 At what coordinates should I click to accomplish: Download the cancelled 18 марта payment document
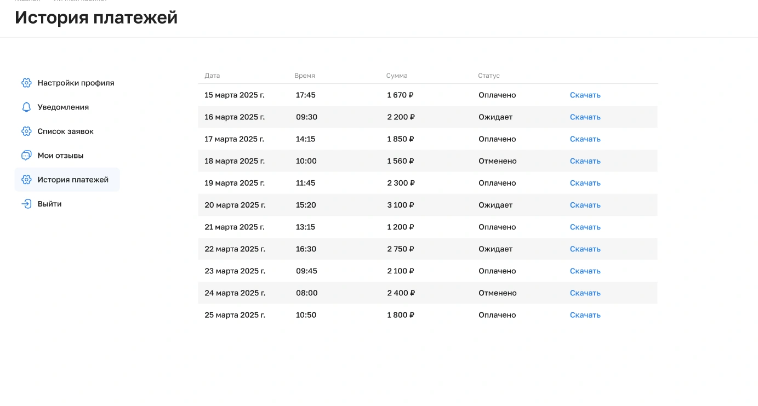(x=585, y=161)
